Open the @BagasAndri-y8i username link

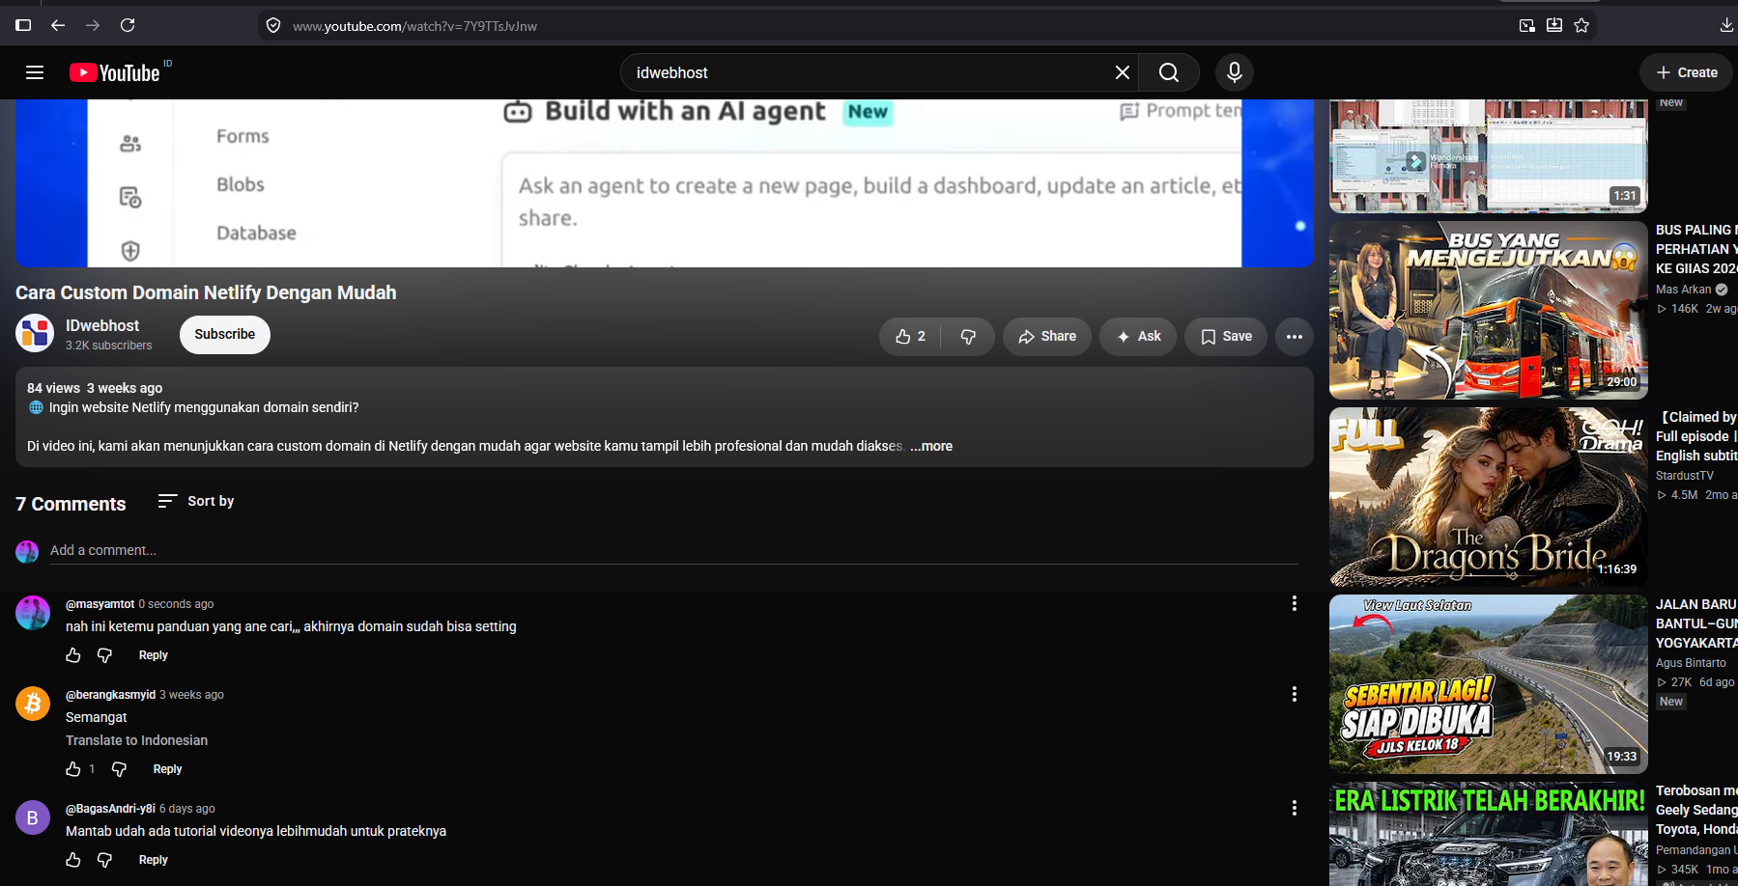[111, 809]
